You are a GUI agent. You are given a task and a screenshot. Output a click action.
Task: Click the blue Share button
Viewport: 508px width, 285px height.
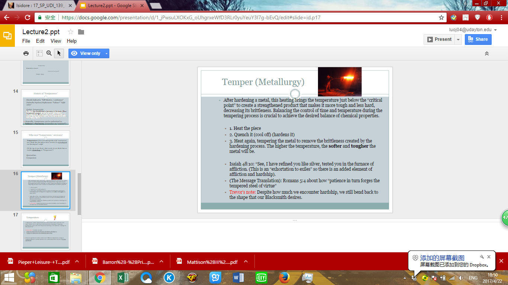(x=478, y=39)
